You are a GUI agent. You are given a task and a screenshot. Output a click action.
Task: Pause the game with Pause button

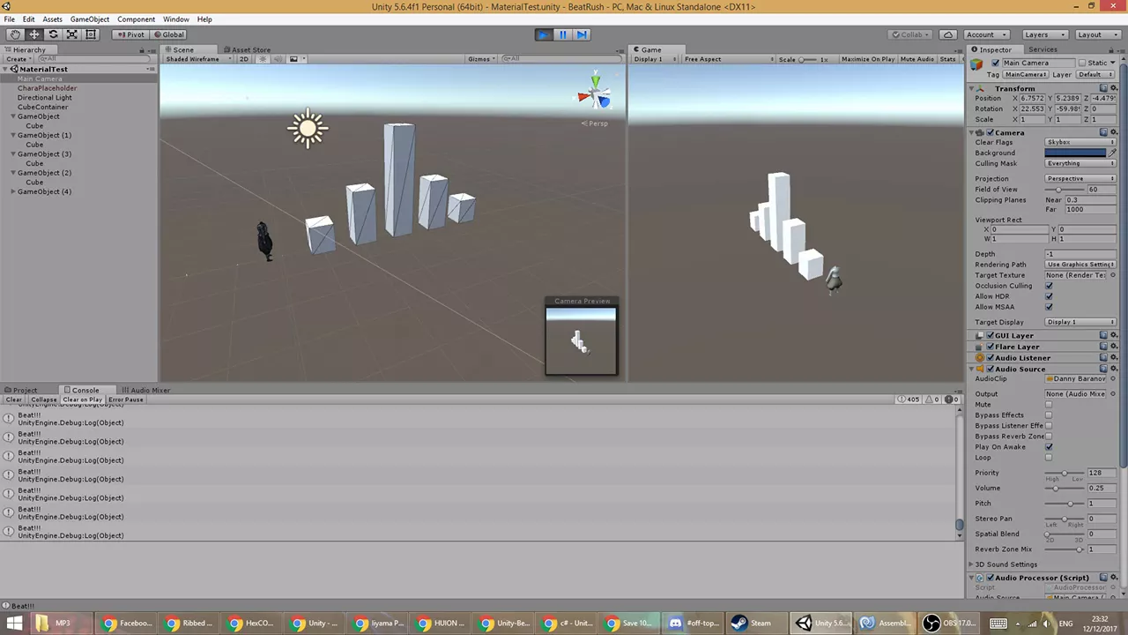(563, 34)
